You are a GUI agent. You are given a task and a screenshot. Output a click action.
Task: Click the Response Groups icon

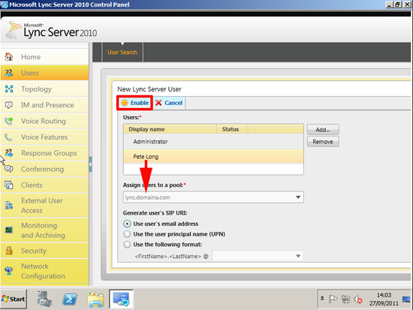point(9,153)
